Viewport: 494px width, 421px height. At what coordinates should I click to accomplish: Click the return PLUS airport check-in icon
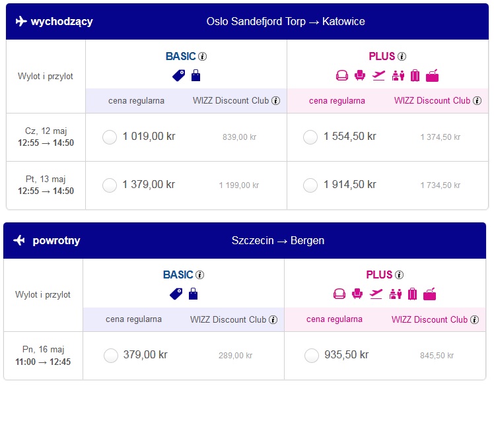coord(396,294)
